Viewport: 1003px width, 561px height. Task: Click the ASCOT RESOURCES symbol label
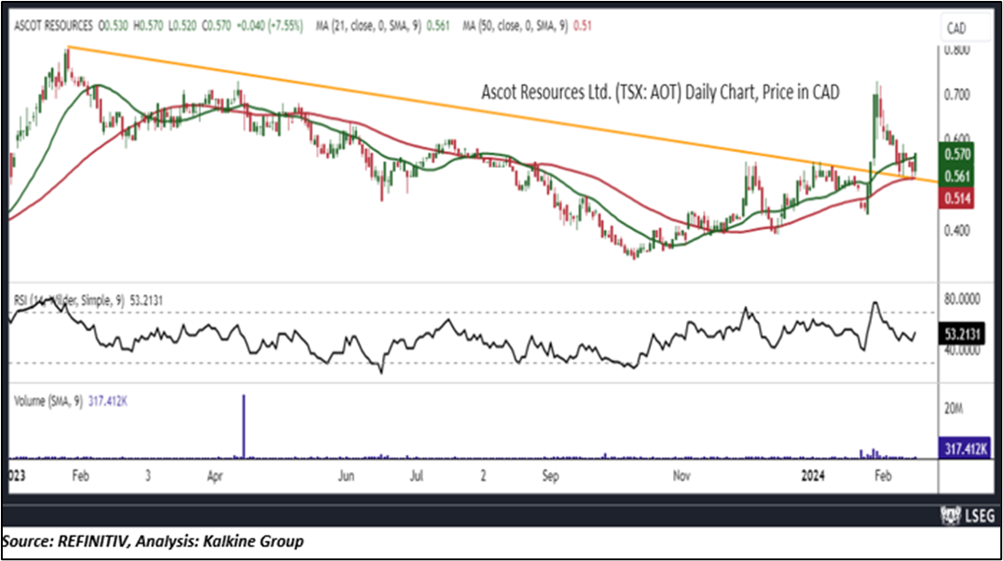(53, 27)
